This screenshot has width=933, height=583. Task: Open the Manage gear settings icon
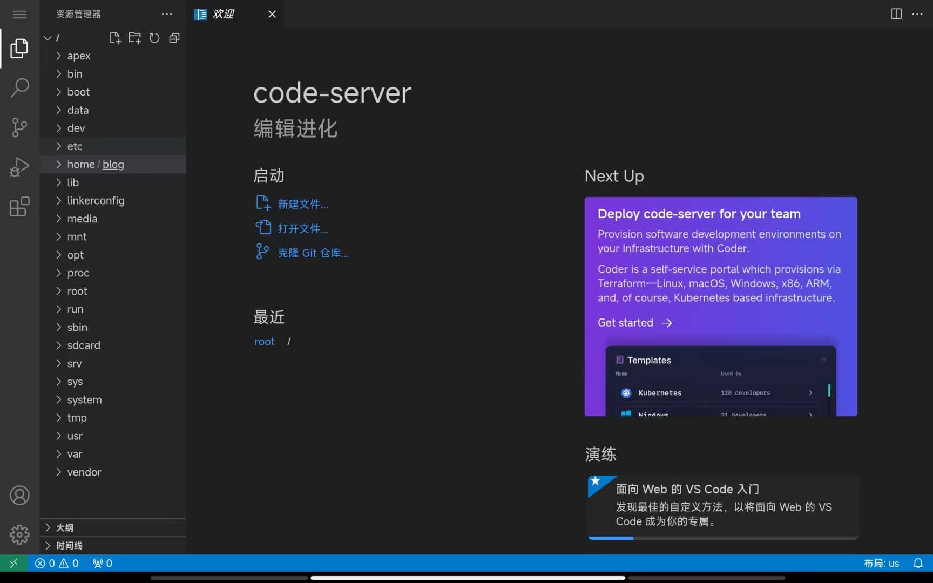coord(19,534)
